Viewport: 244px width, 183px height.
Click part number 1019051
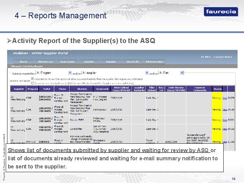(44, 142)
